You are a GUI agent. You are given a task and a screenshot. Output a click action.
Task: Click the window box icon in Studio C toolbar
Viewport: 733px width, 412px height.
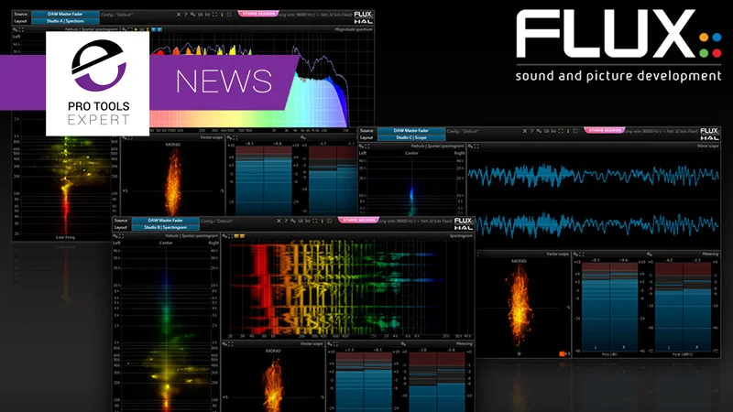pos(575,131)
